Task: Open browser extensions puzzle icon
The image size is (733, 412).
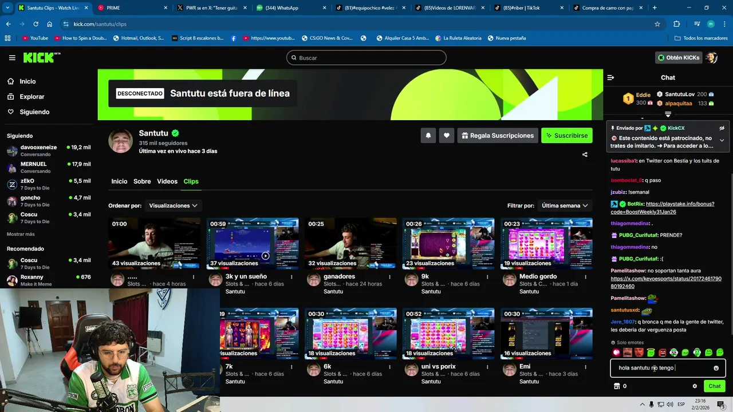Action: pos(676,24)
